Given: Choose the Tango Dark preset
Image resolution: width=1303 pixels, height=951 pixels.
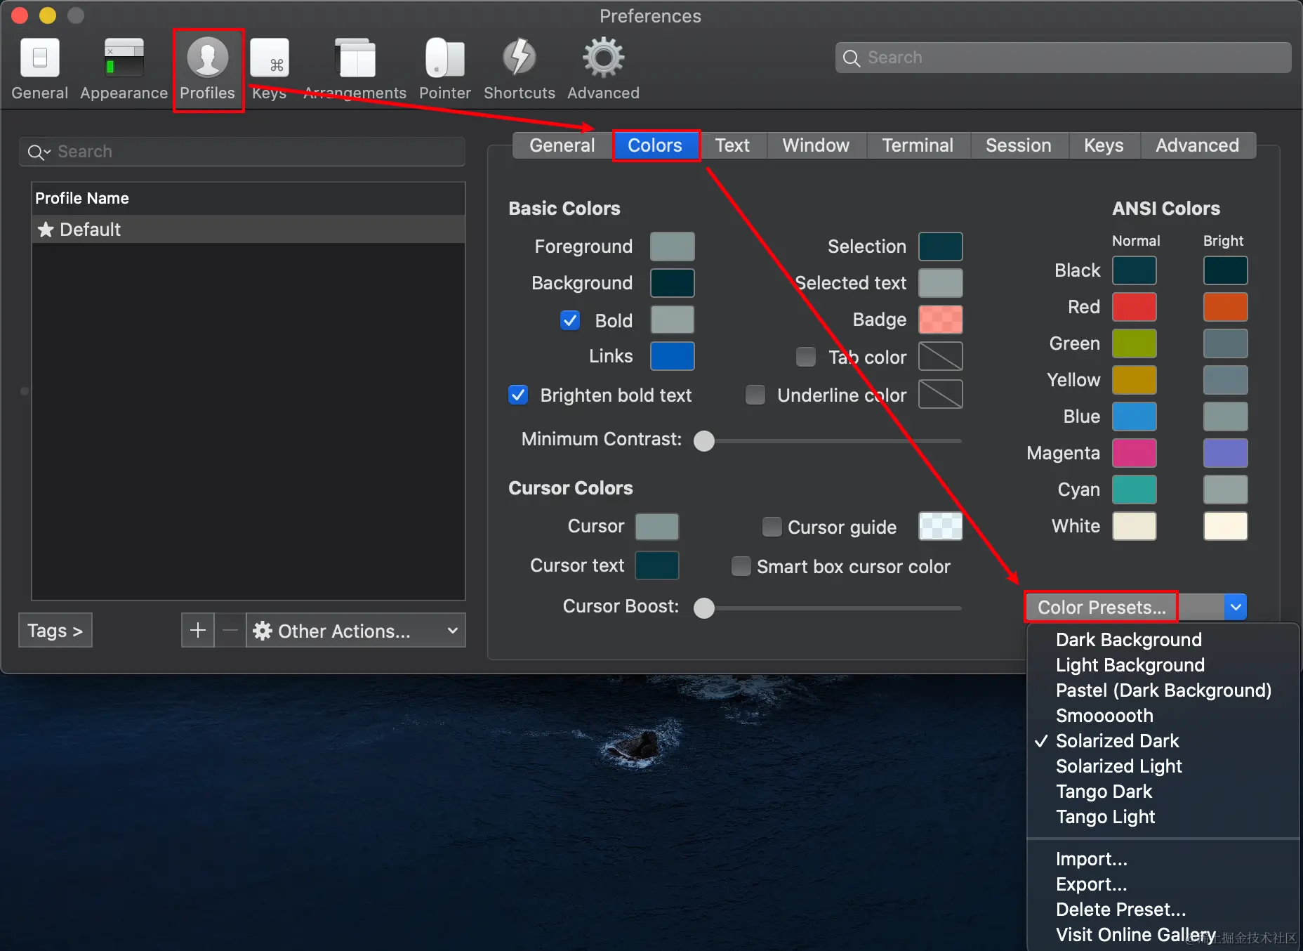Looking at the screenshot, I should 1163,792.
